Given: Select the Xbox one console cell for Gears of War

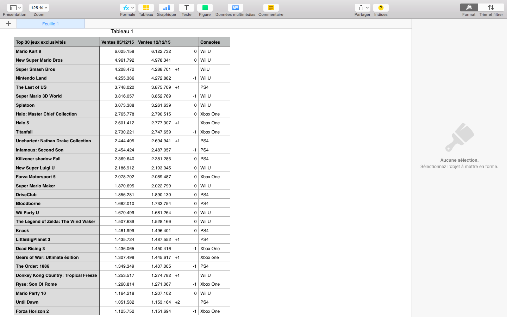Looking at the screenshot, I should (214, 257).
